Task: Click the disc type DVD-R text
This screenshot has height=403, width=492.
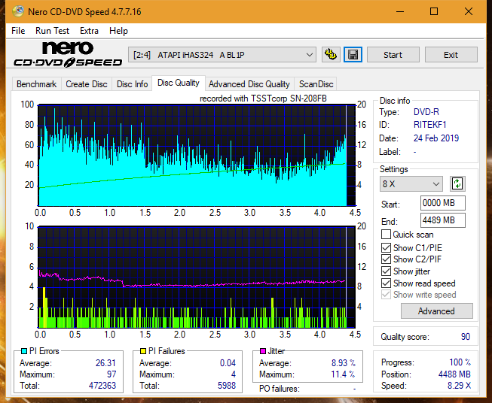Action: pyautogui.click(x=426, y=112)
